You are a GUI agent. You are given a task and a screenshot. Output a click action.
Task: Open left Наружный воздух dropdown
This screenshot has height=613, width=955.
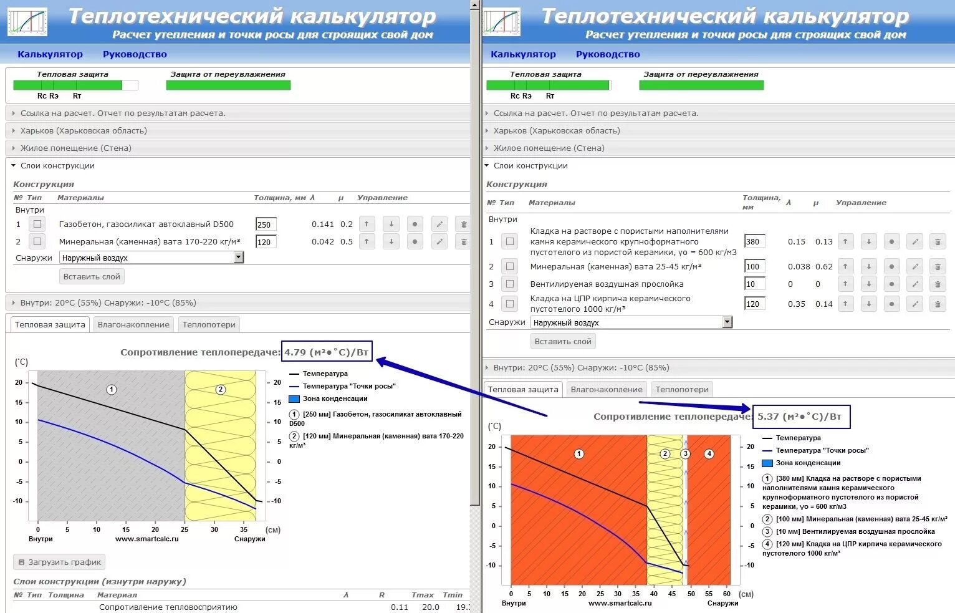(151, 258)
